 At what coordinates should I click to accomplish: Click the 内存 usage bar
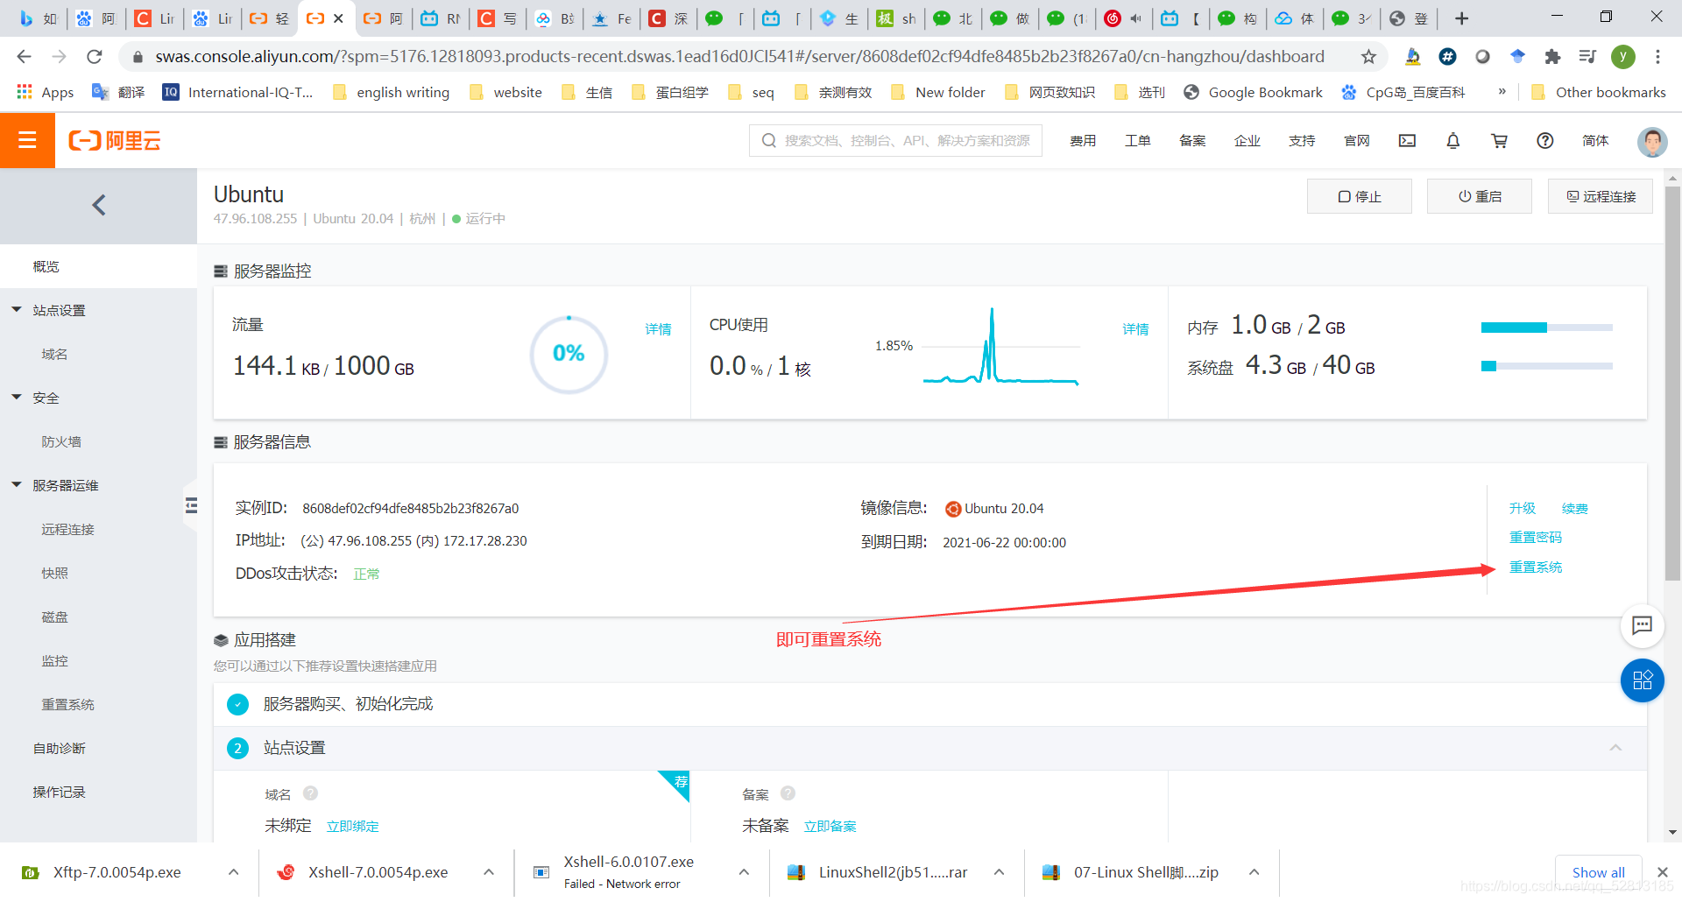[1546, 328]
